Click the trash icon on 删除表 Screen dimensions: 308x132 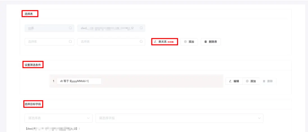coord(206,42)
